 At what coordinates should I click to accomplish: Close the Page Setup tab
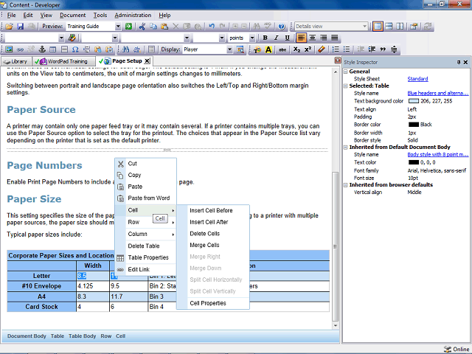(x=147, y=61)
